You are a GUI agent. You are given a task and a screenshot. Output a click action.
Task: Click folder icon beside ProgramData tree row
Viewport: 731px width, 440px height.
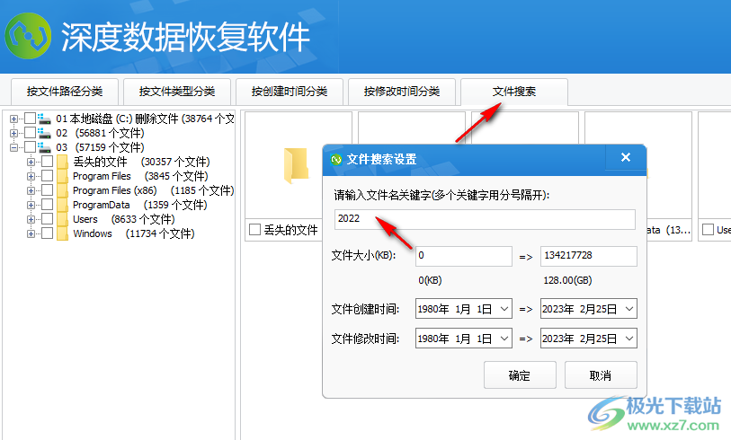62,205
